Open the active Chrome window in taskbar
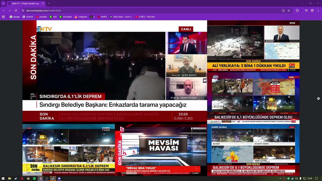The width and height of the screenshot is (322, 181). click(41, 178)
